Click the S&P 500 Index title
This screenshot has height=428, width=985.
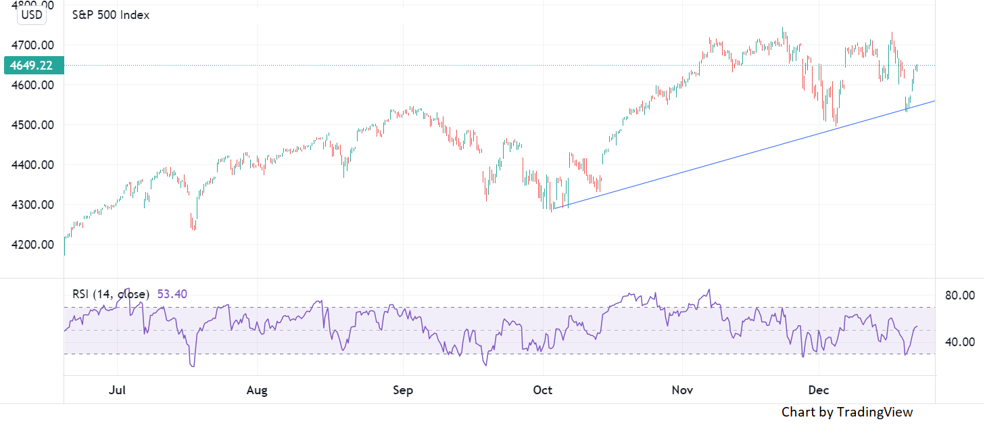point(111,14)
